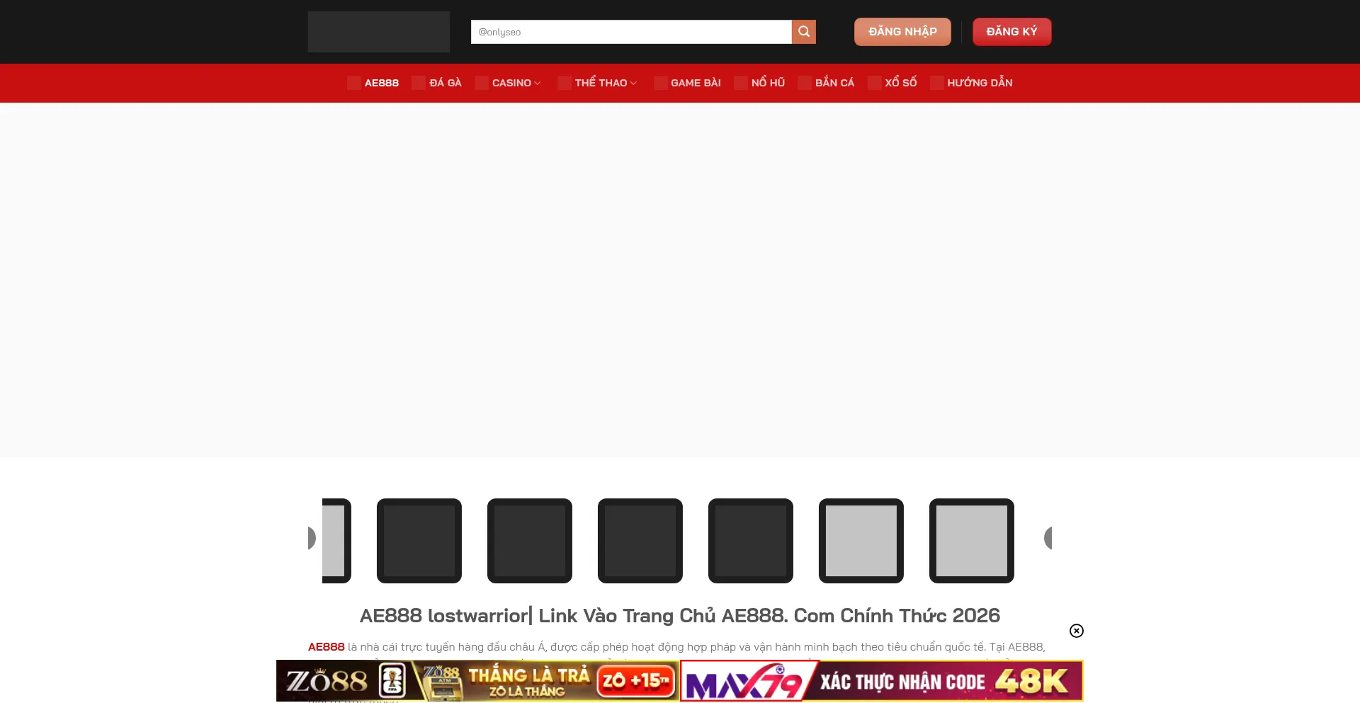The height and width of the screenshot is (703, 1360).
Task: Click the icon beside BẮN CÁ menu label
Action: click(x=805, y=83)
